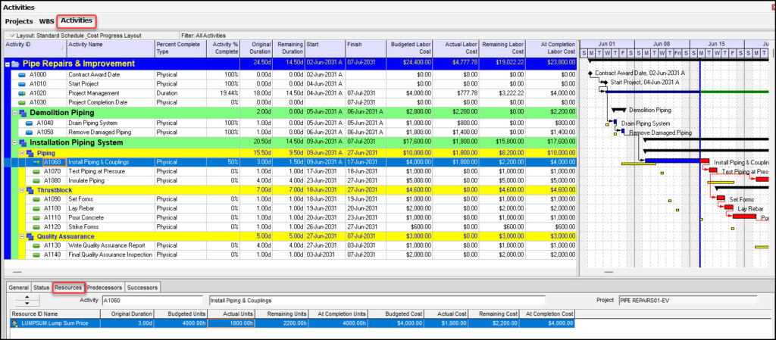Click the 19.44% activity complete cell
Screen dimensions: 776x340
[224, 93]
